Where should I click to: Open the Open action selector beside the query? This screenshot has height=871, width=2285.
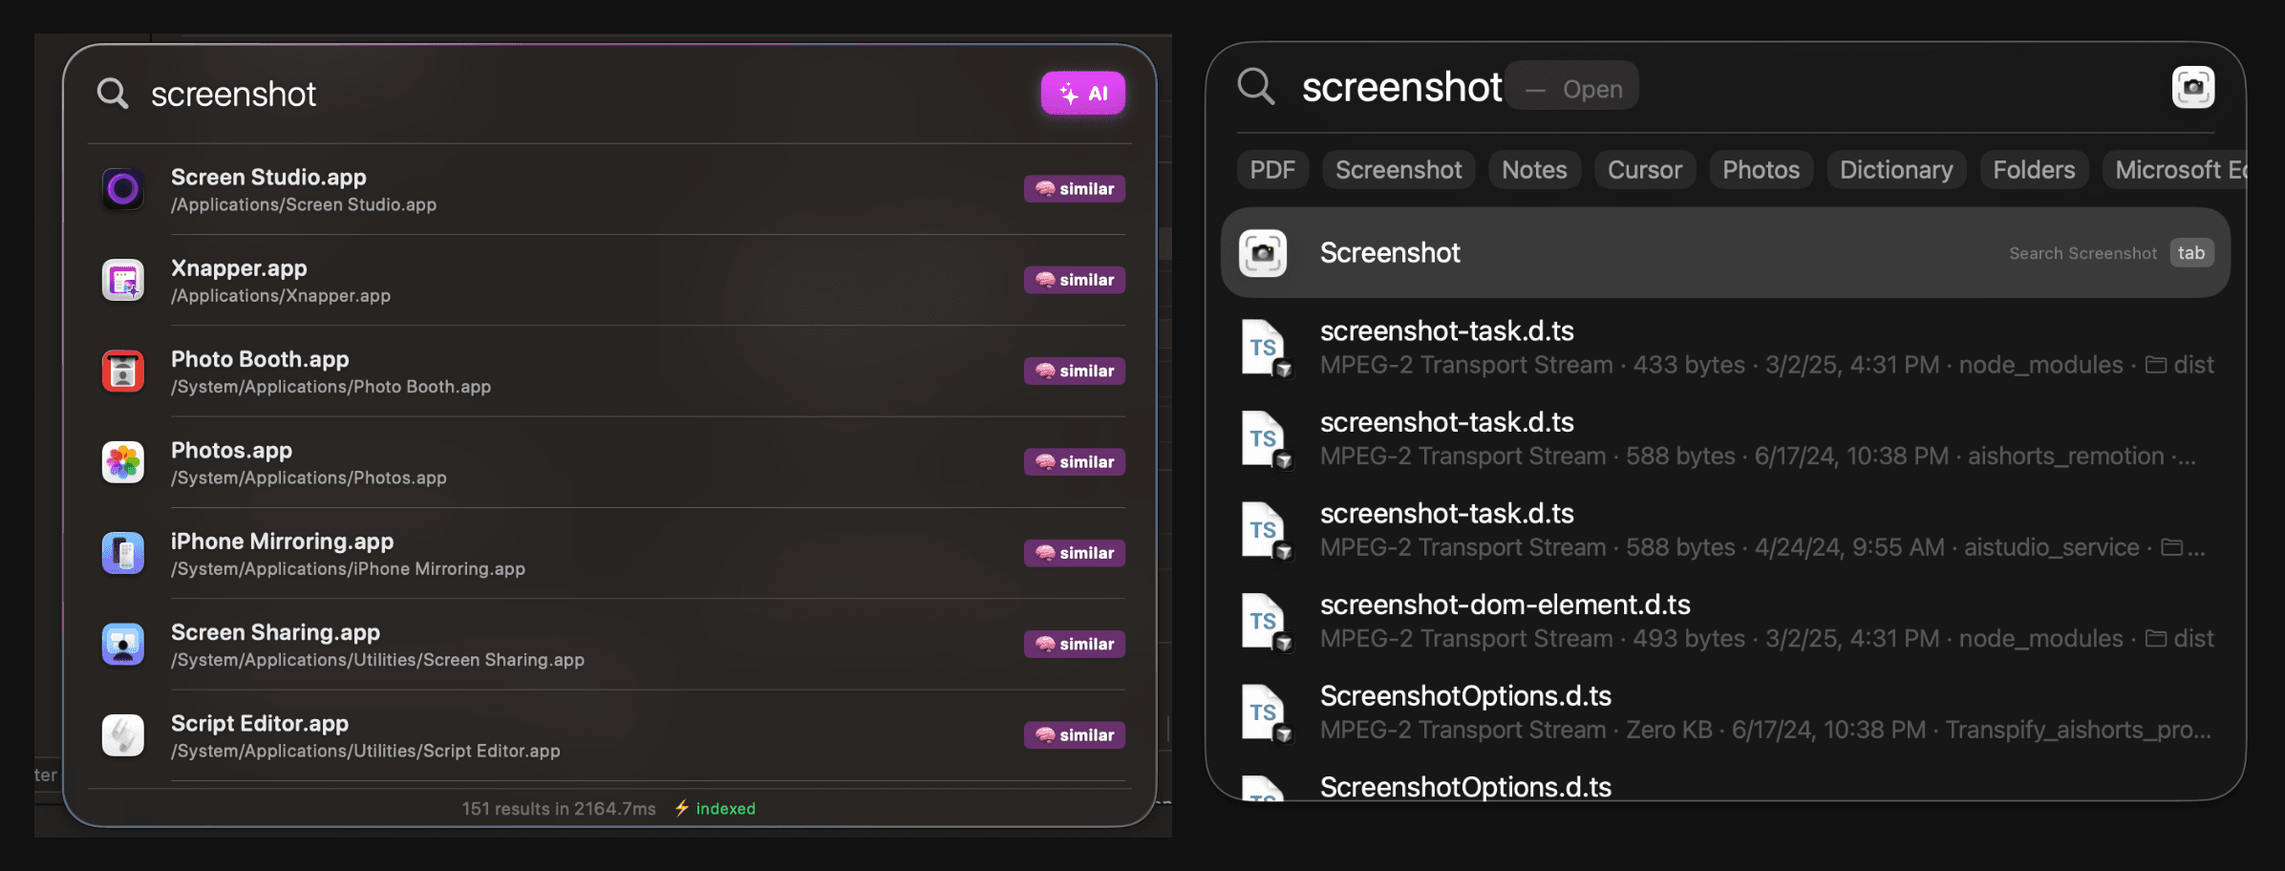tap(1572, 88)
